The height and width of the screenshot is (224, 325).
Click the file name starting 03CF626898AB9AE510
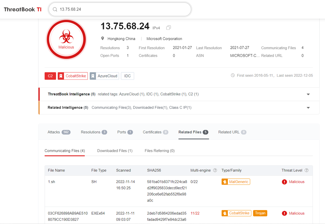coord(68,216)
